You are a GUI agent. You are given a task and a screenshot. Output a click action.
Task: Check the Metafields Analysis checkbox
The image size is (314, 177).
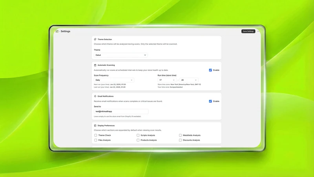[180, 135]
